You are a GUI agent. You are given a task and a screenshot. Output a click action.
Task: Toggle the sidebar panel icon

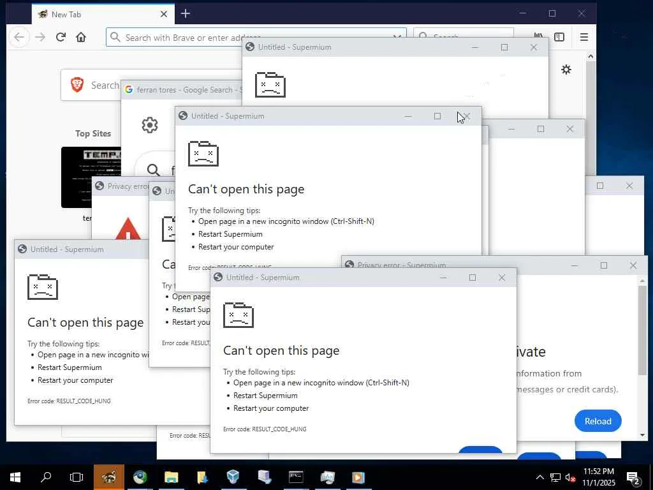click(559, 37)
